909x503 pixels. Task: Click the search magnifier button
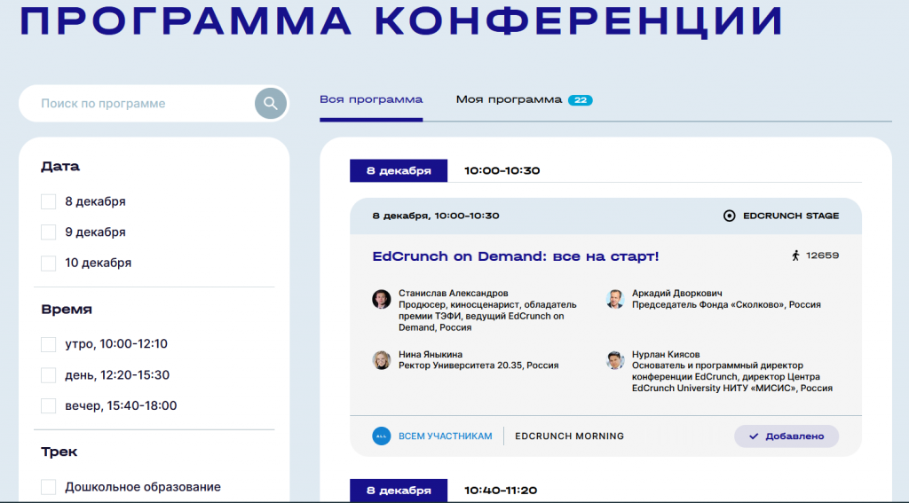coord(271,104)
